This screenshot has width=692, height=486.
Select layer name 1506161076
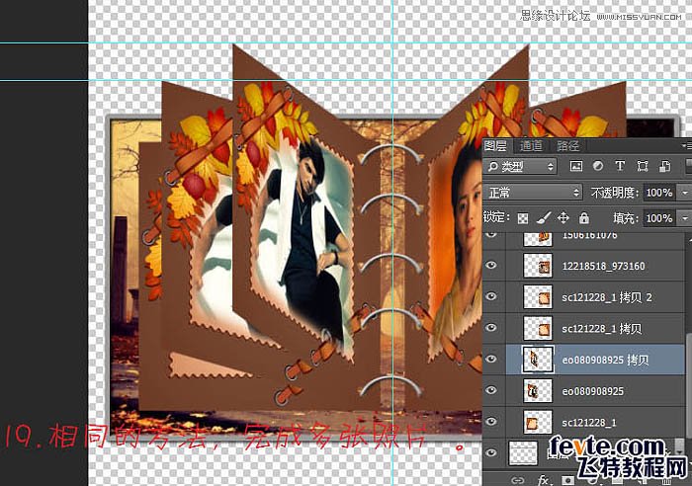click(589, 235)
